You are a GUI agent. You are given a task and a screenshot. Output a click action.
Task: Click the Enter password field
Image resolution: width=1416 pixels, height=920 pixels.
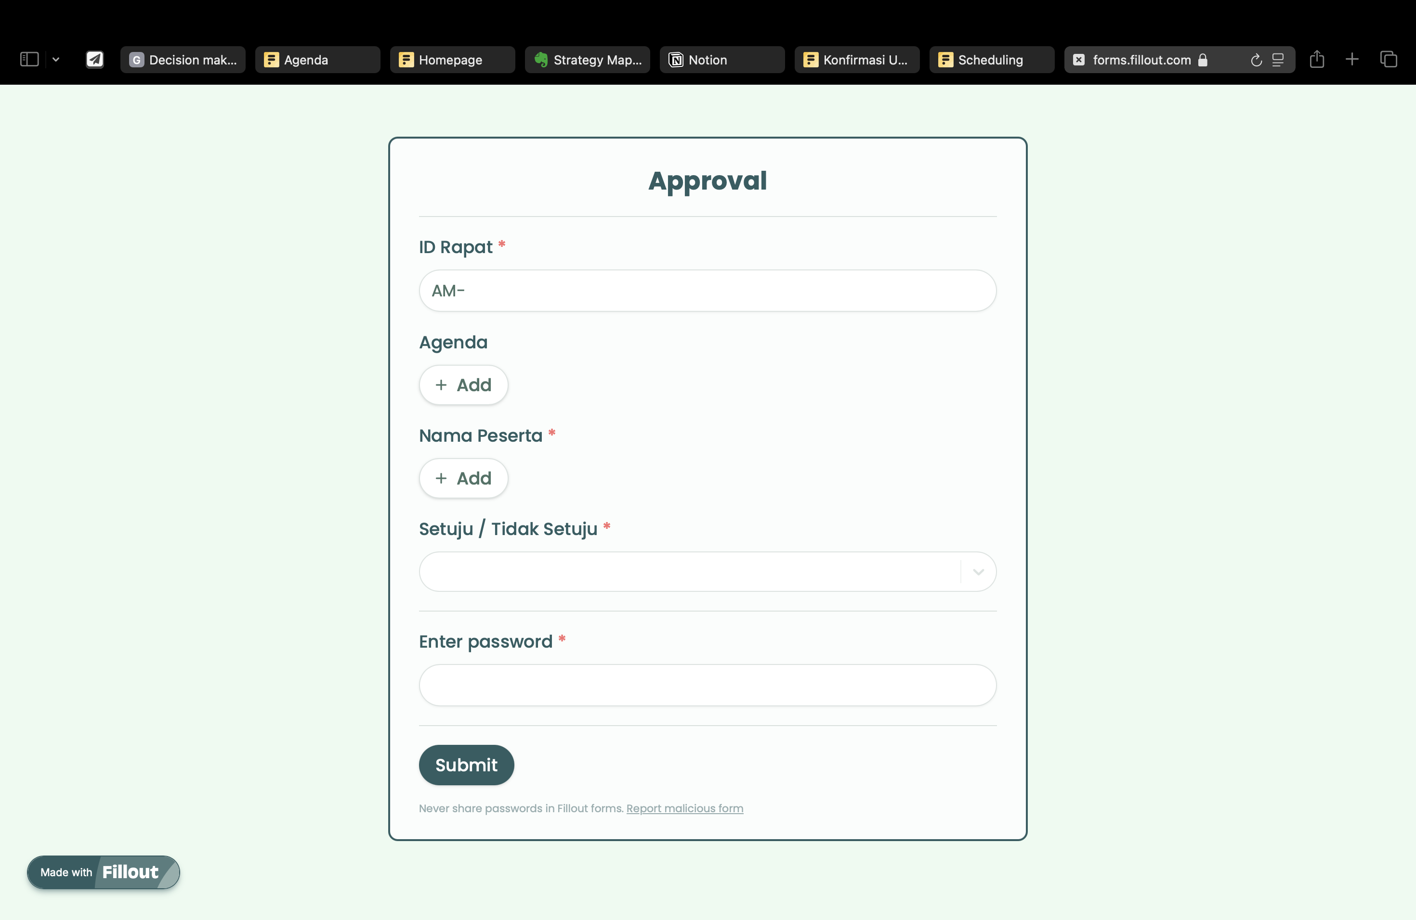708,685
